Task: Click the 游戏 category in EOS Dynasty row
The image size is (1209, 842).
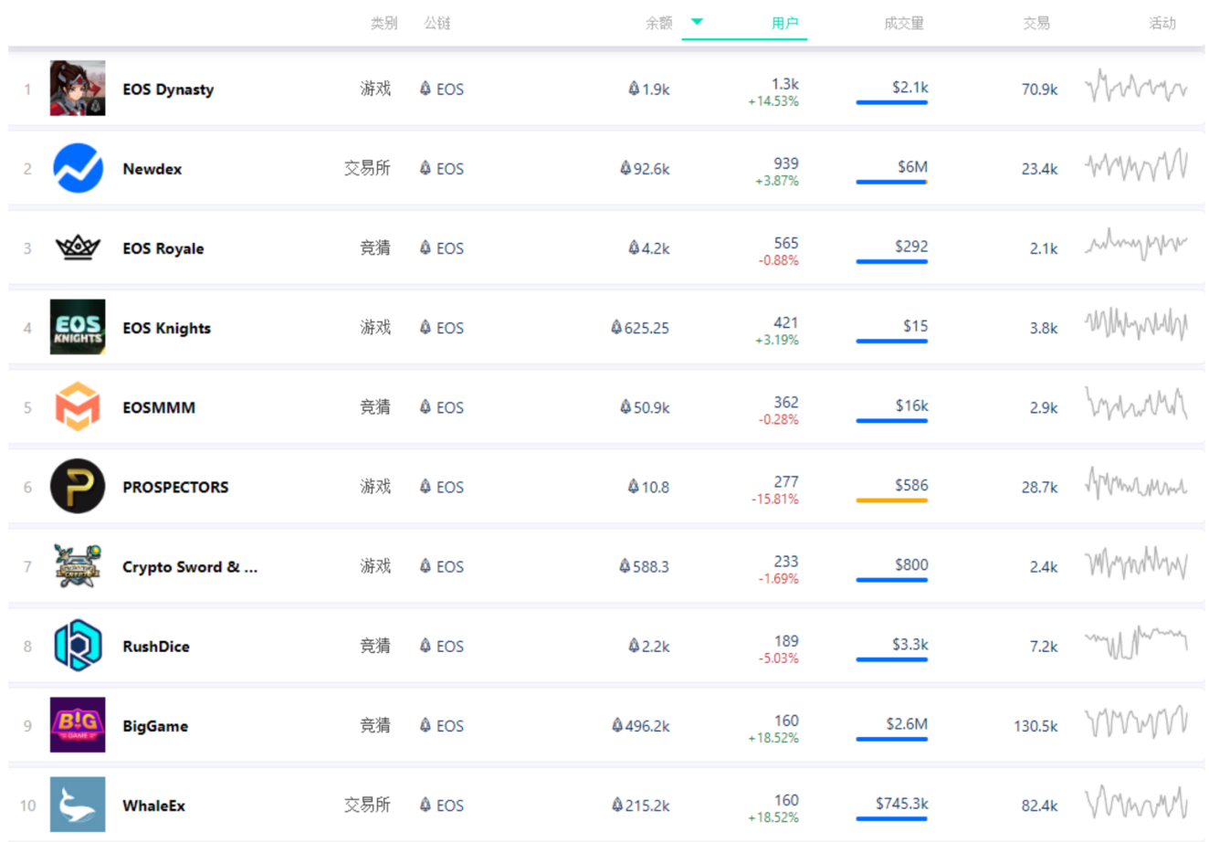Action: (375, 88)
